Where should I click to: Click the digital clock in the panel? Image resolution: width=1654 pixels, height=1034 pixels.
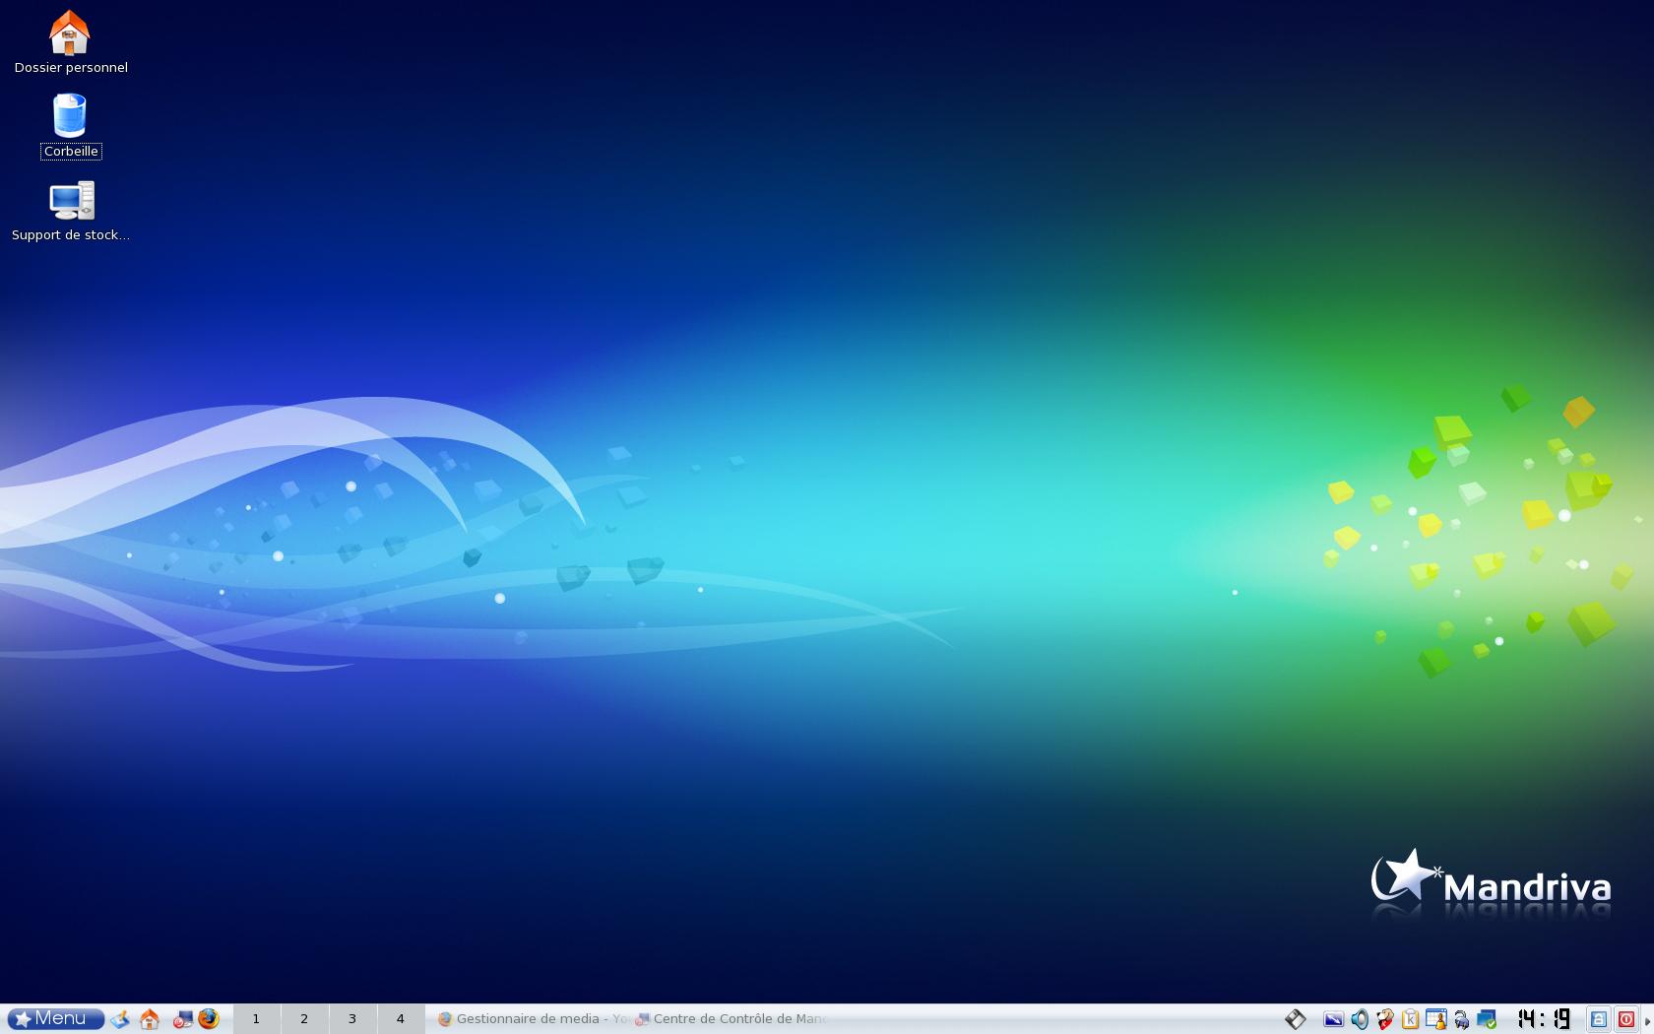point(1543,1019)
